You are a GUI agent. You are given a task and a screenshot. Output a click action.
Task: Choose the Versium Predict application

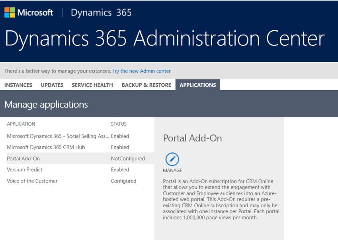point(80,170)
